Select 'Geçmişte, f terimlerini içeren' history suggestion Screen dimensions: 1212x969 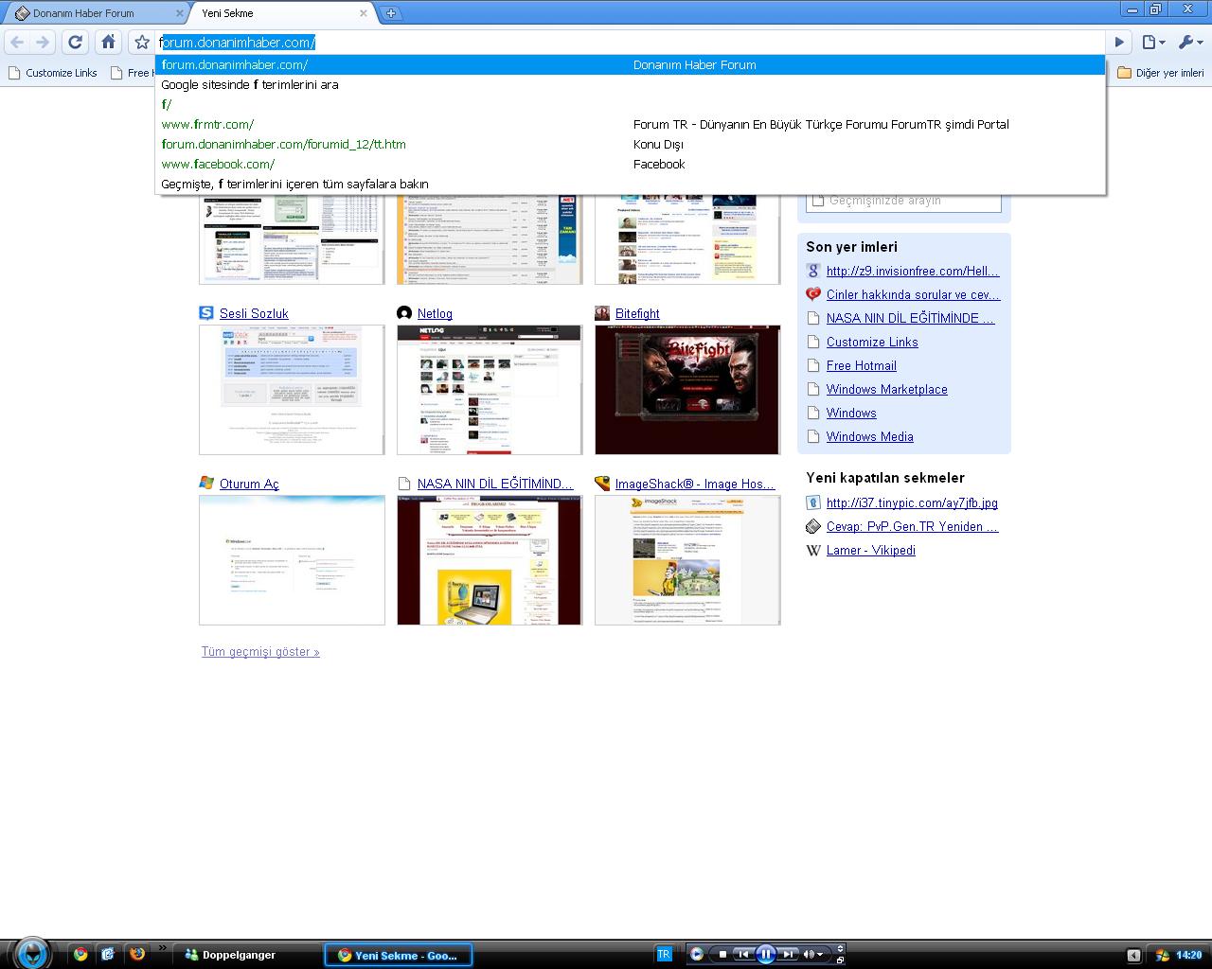tap(631, 184)
